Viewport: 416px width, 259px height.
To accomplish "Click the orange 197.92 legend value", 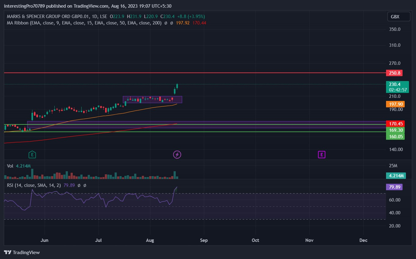I will (183, 23).
